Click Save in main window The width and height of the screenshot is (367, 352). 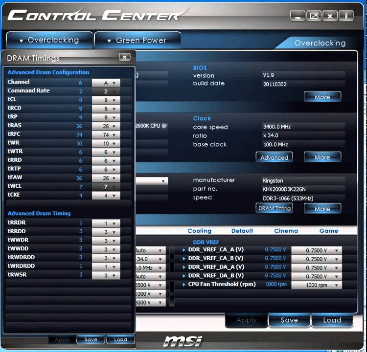[x=289, y=320]
